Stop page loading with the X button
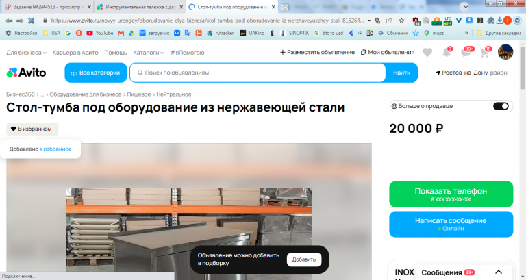 click(32, 21)
